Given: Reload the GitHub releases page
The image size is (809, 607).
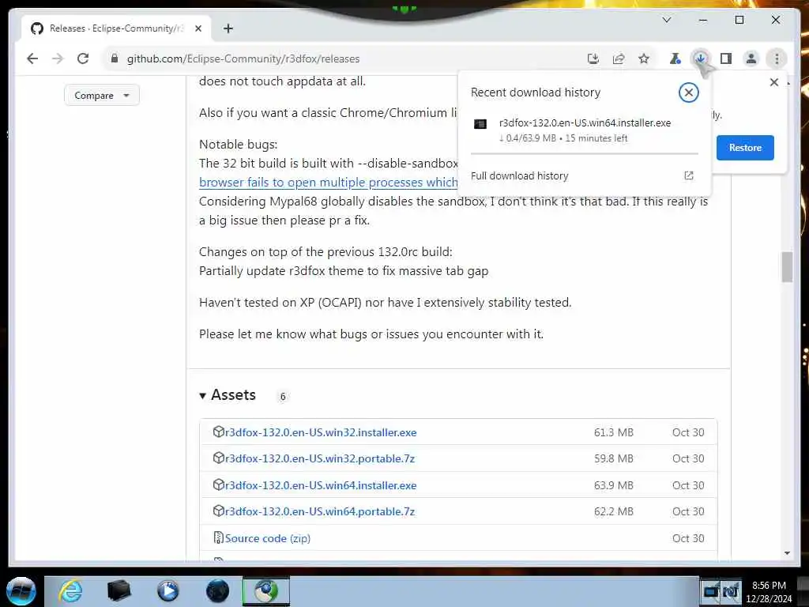Looking at the screenshot, I should coord(83,58).
